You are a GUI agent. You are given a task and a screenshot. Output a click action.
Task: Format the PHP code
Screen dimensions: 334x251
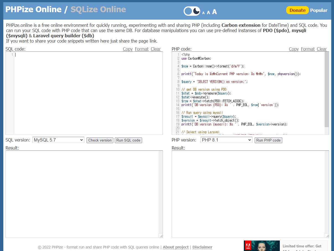click(308, 49)
